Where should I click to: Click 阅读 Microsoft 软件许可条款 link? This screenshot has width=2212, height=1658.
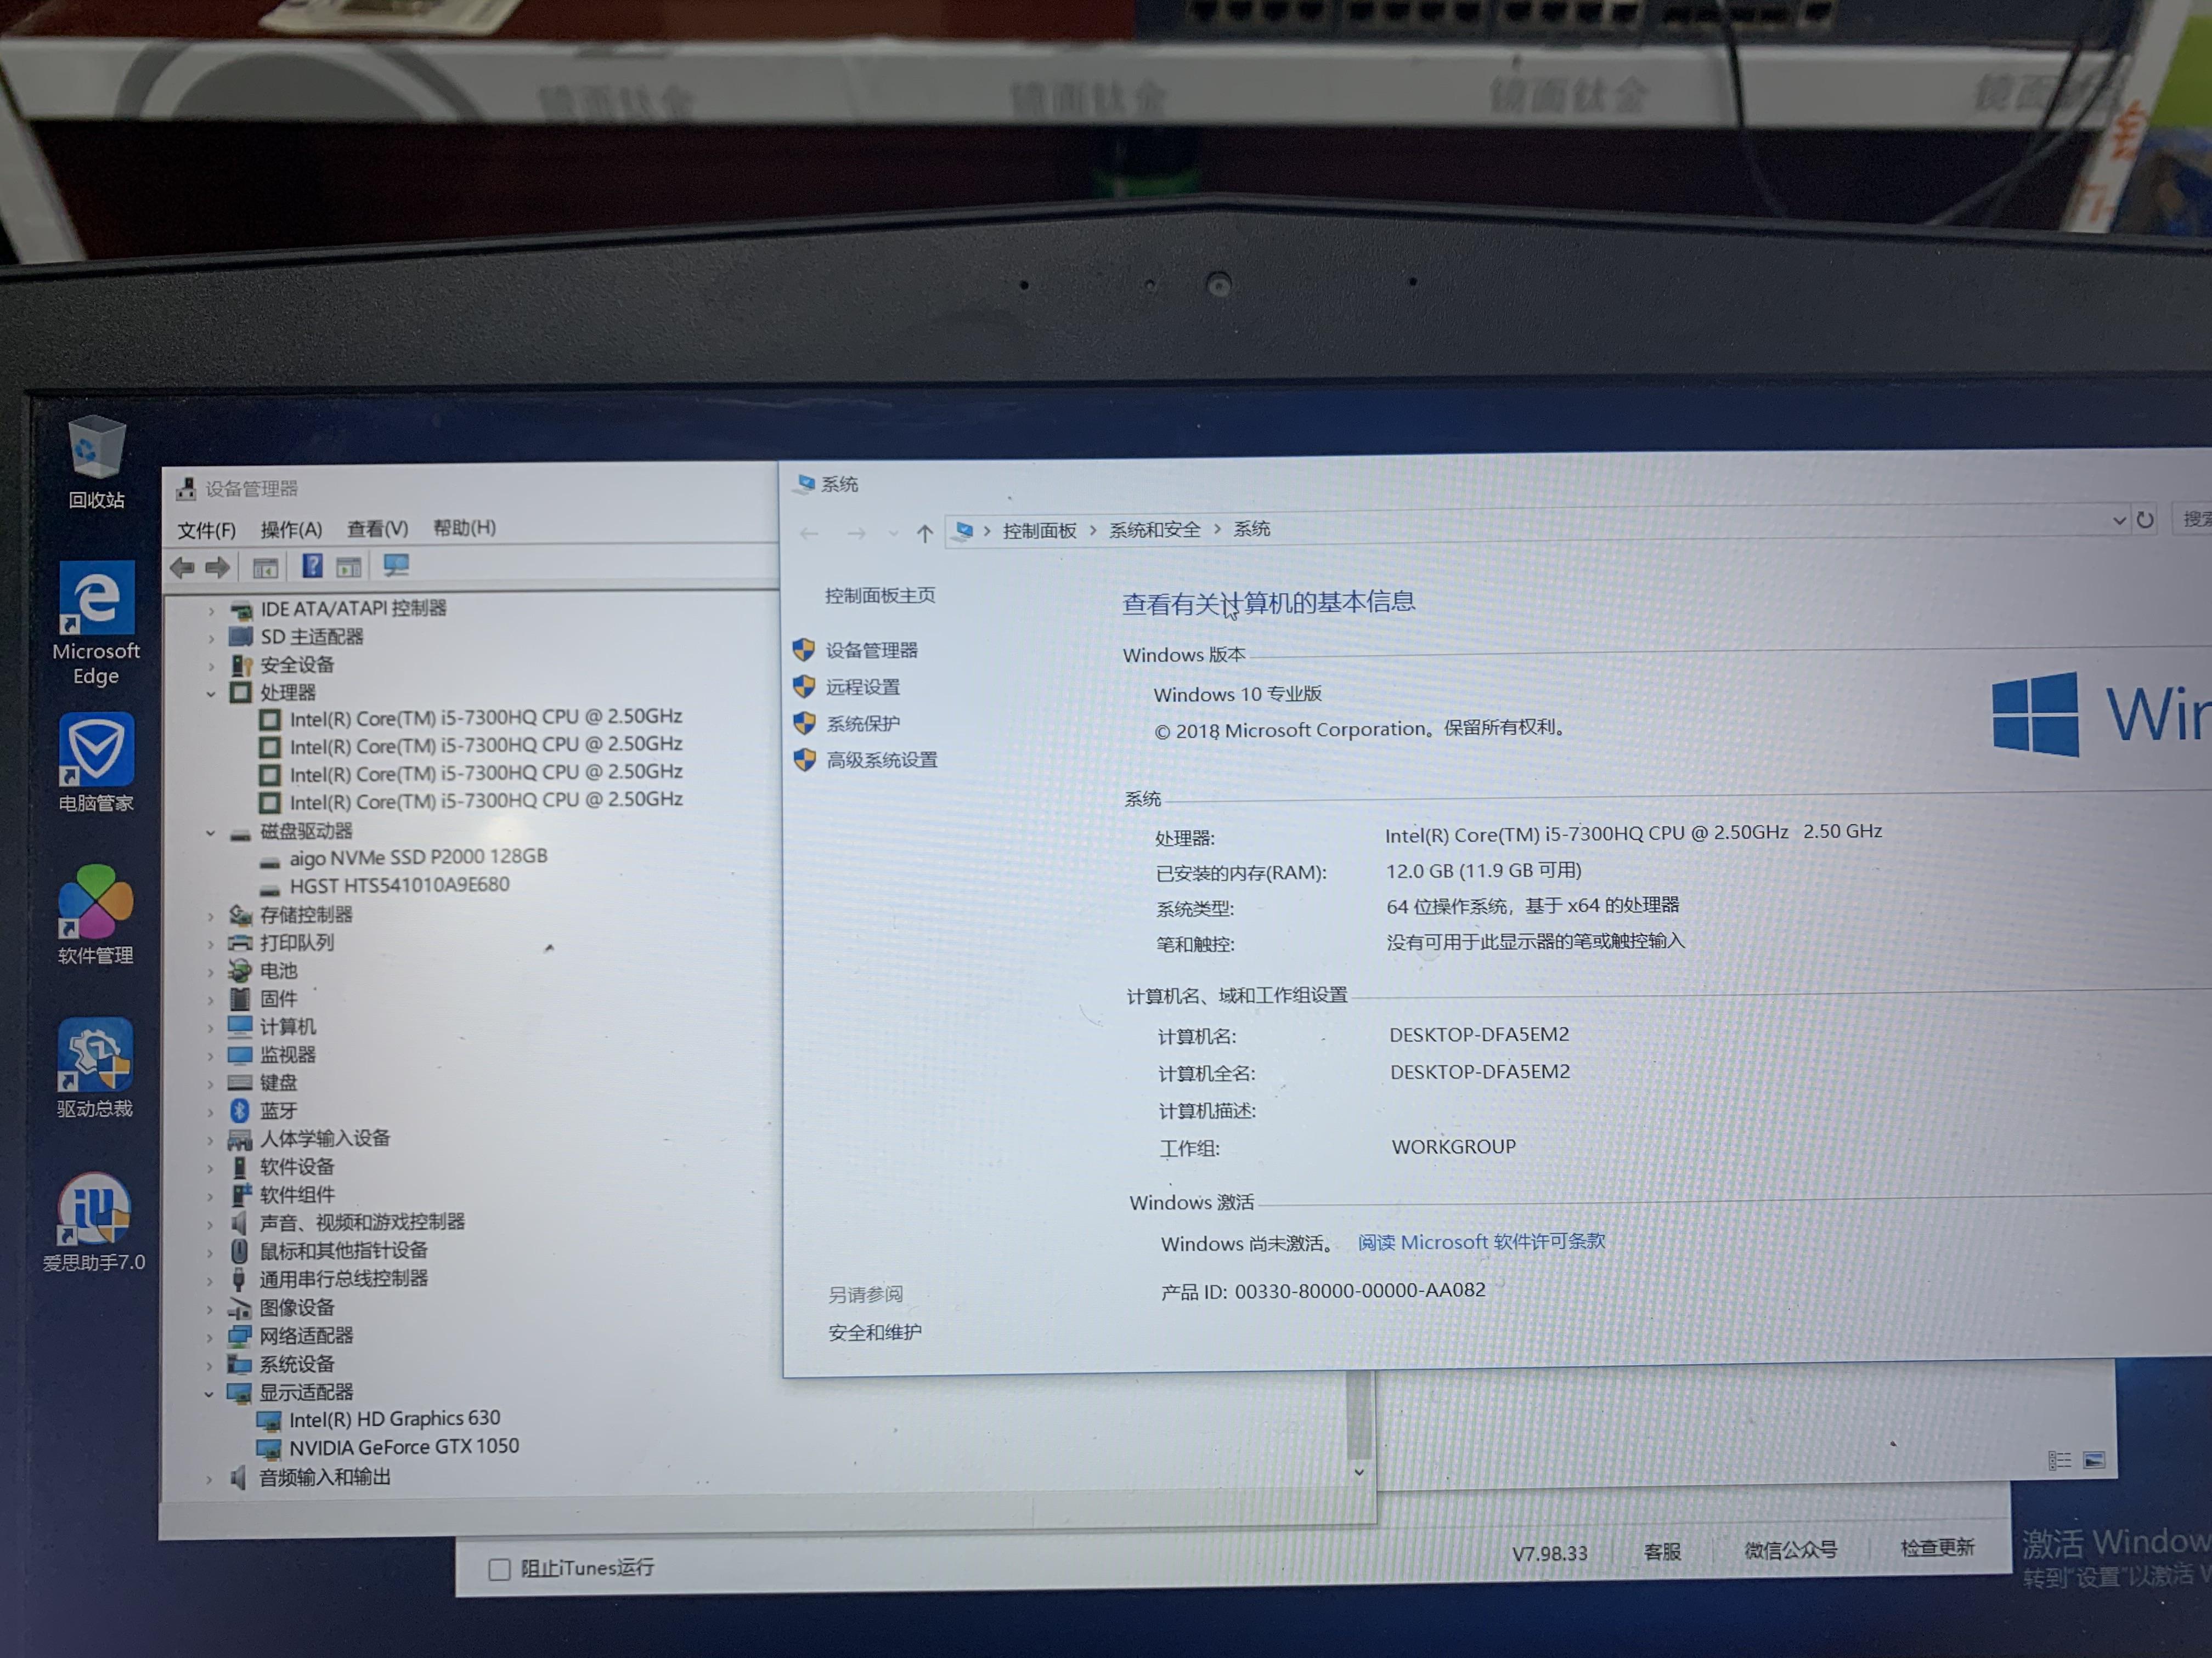pos(1481,1241)
